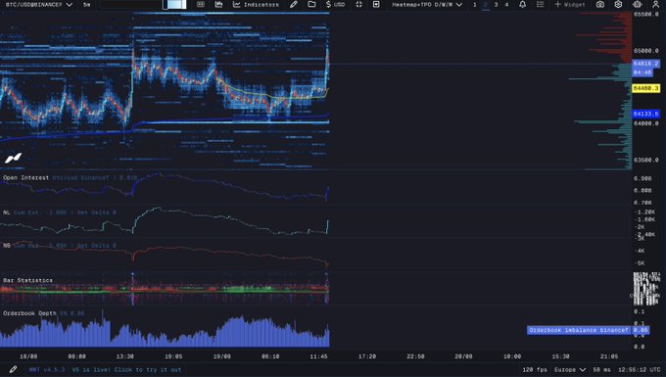
Task: Add a new Widget
Action: point(570,4)
